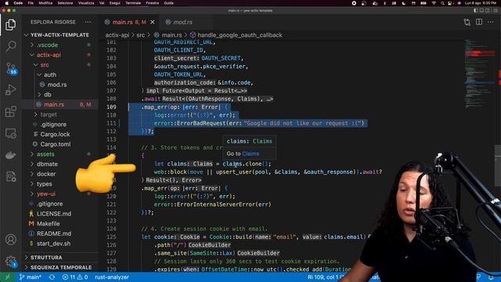Open the Extensions view
Screen dimensions: 501x282
[10, 111]
